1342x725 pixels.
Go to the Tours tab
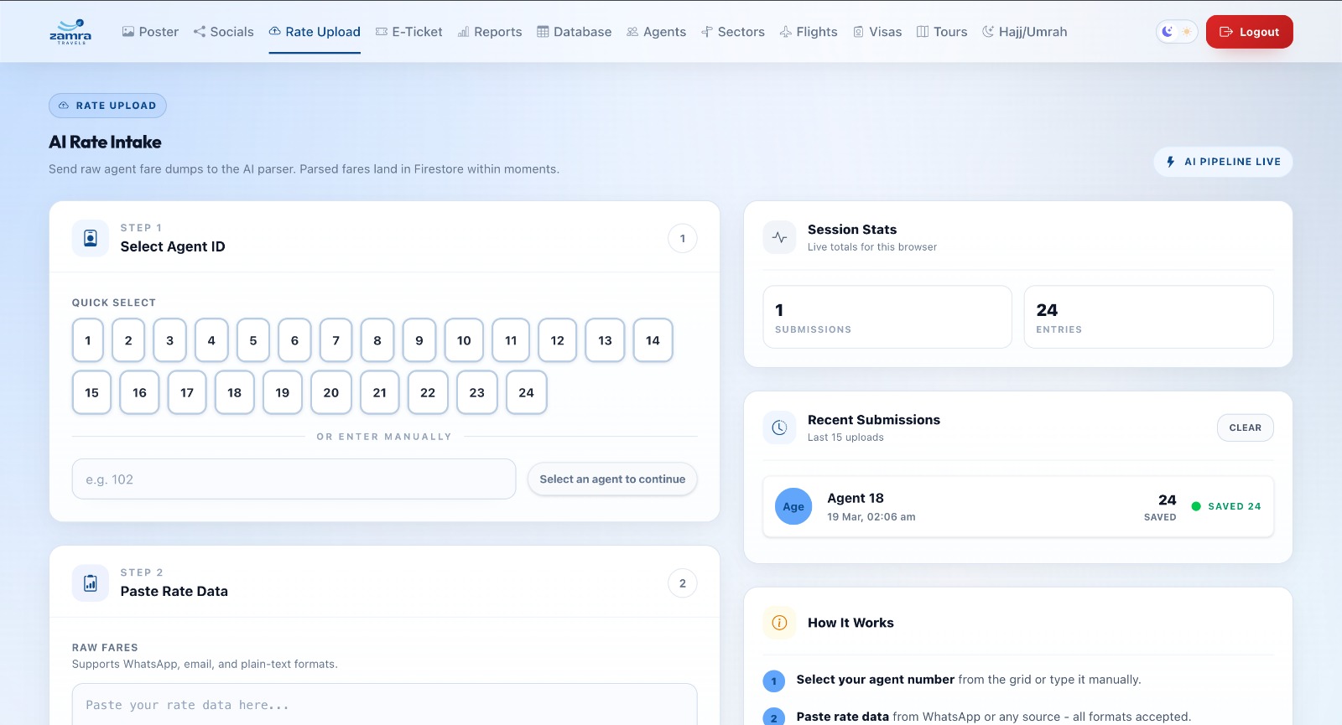click(x=942, y=32)
